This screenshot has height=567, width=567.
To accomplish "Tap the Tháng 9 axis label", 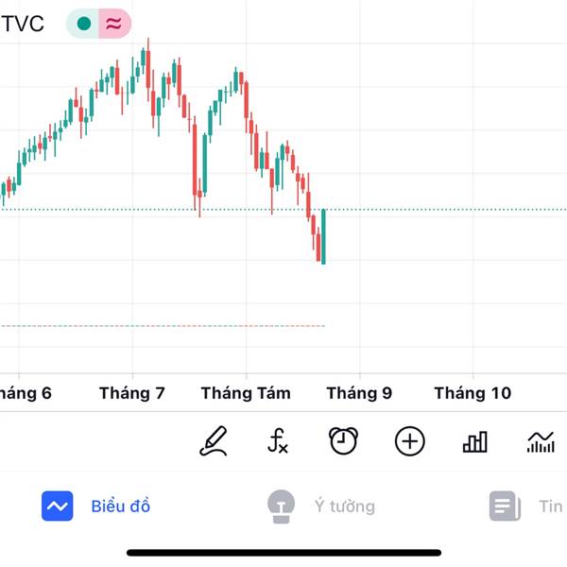I will pos(359,393).
